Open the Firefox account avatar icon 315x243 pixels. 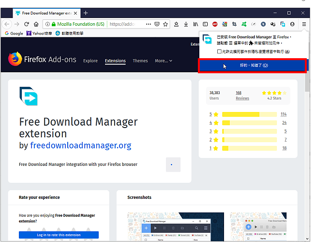coord(292,24)
